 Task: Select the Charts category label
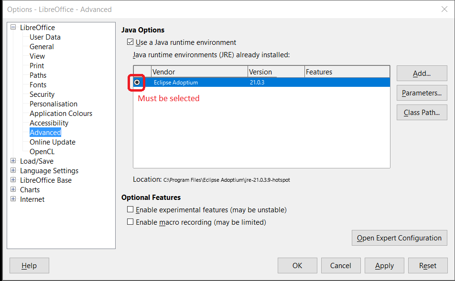(30, 190)
